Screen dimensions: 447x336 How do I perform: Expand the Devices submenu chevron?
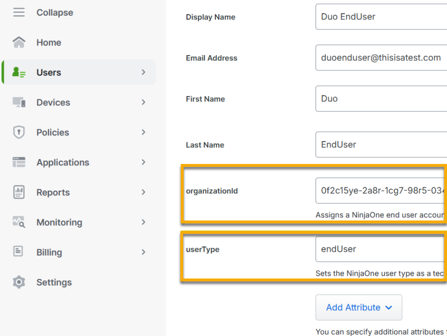[x=143, y=102]
